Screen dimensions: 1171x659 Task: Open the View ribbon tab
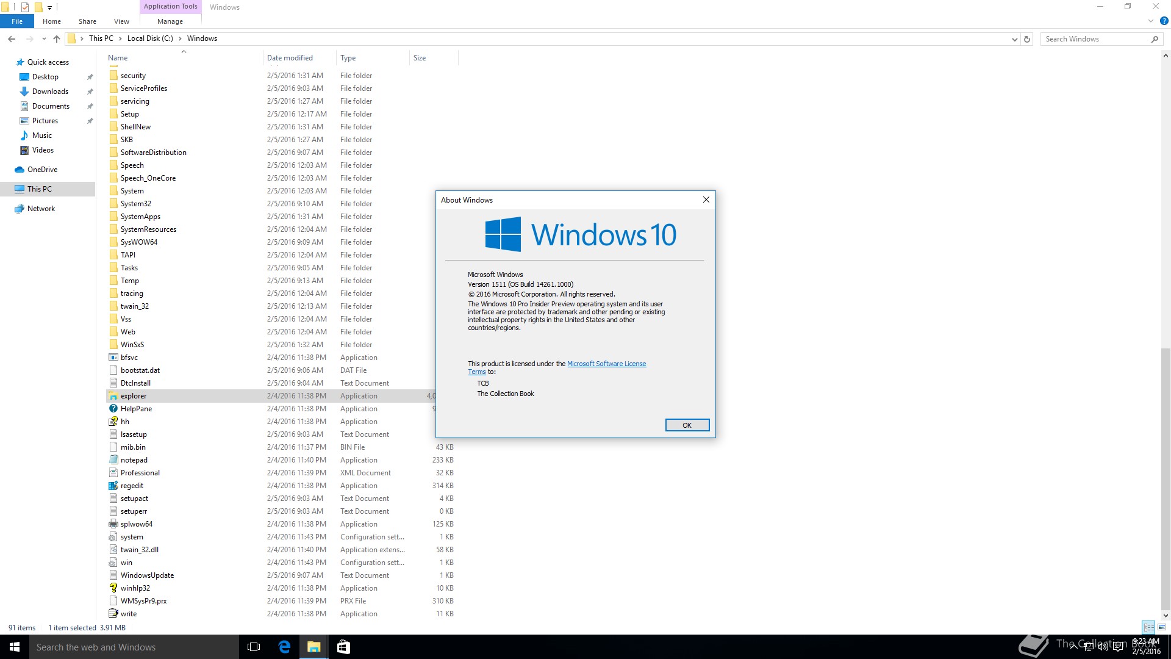point(121,21)
